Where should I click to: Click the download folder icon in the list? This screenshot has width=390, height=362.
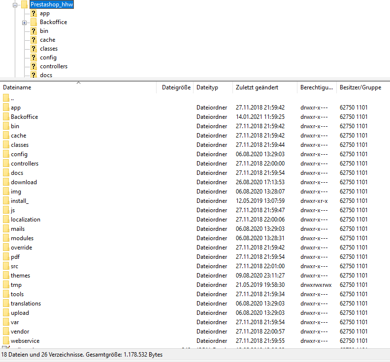[x=6, y=182]
